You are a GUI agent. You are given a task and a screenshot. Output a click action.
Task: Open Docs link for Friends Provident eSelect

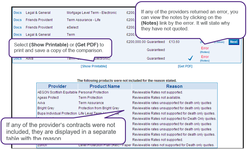18,27
